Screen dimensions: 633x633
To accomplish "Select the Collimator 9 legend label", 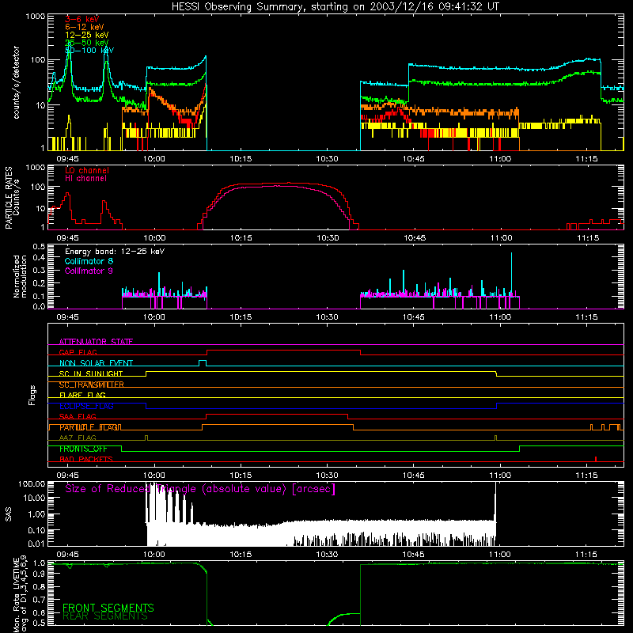I will point(89,271).
